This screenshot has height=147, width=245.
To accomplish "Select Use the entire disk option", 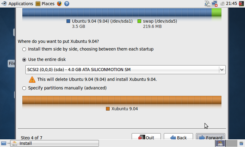I will [x=24, y=60].
